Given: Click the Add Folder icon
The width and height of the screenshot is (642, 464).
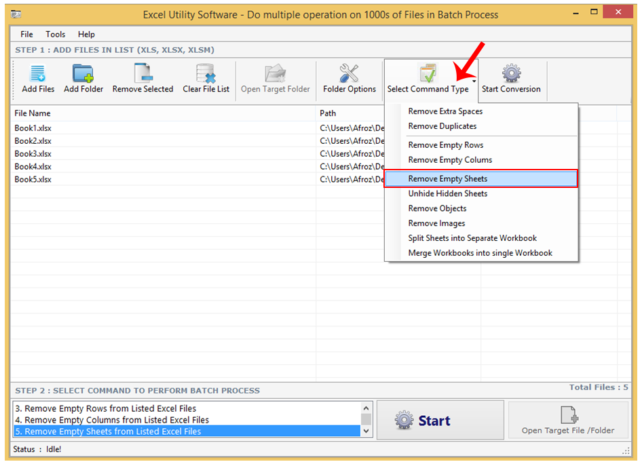Looking at the screenshot, I should coord(83,74).
